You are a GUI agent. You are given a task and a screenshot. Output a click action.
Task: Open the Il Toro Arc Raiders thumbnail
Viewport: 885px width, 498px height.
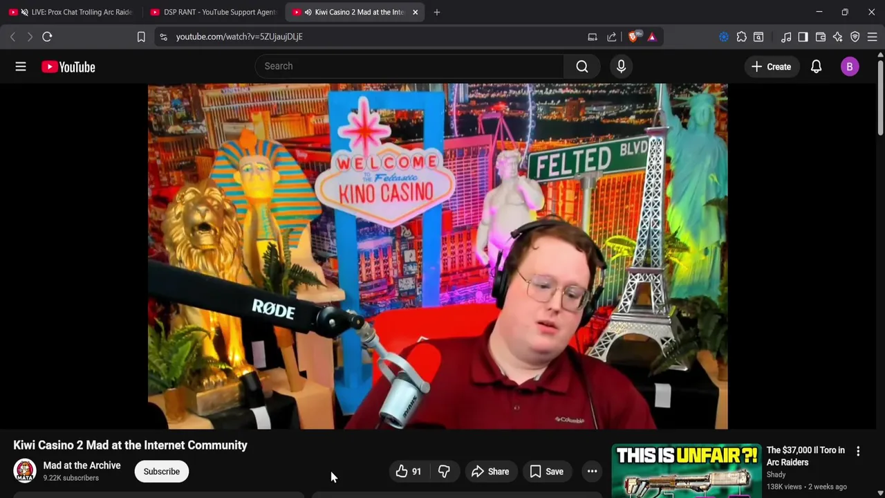[686, 471]
